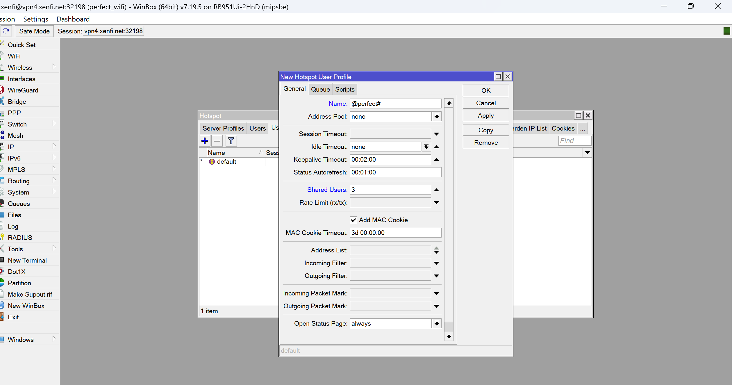Image resolution: width=732 pixels, height=385 pixels.
Task: Expand the Session Timeout field arrow
Action: click(x=436, y=134)
